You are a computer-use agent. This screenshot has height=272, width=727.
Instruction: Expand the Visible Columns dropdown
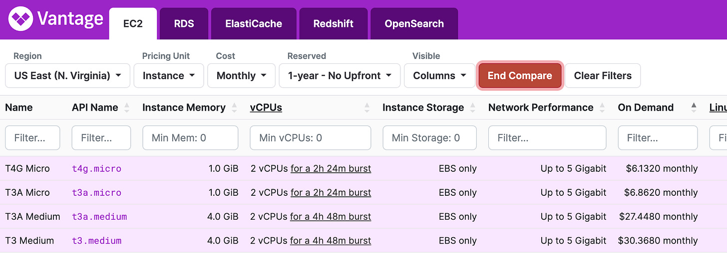[439, 76]
